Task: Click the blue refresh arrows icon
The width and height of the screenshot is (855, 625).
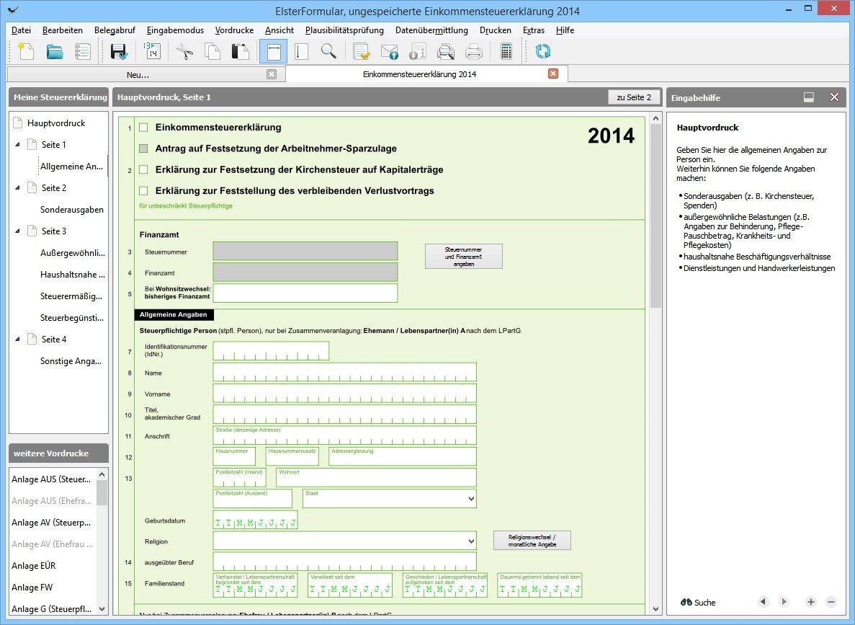Action: coord(542,51)
